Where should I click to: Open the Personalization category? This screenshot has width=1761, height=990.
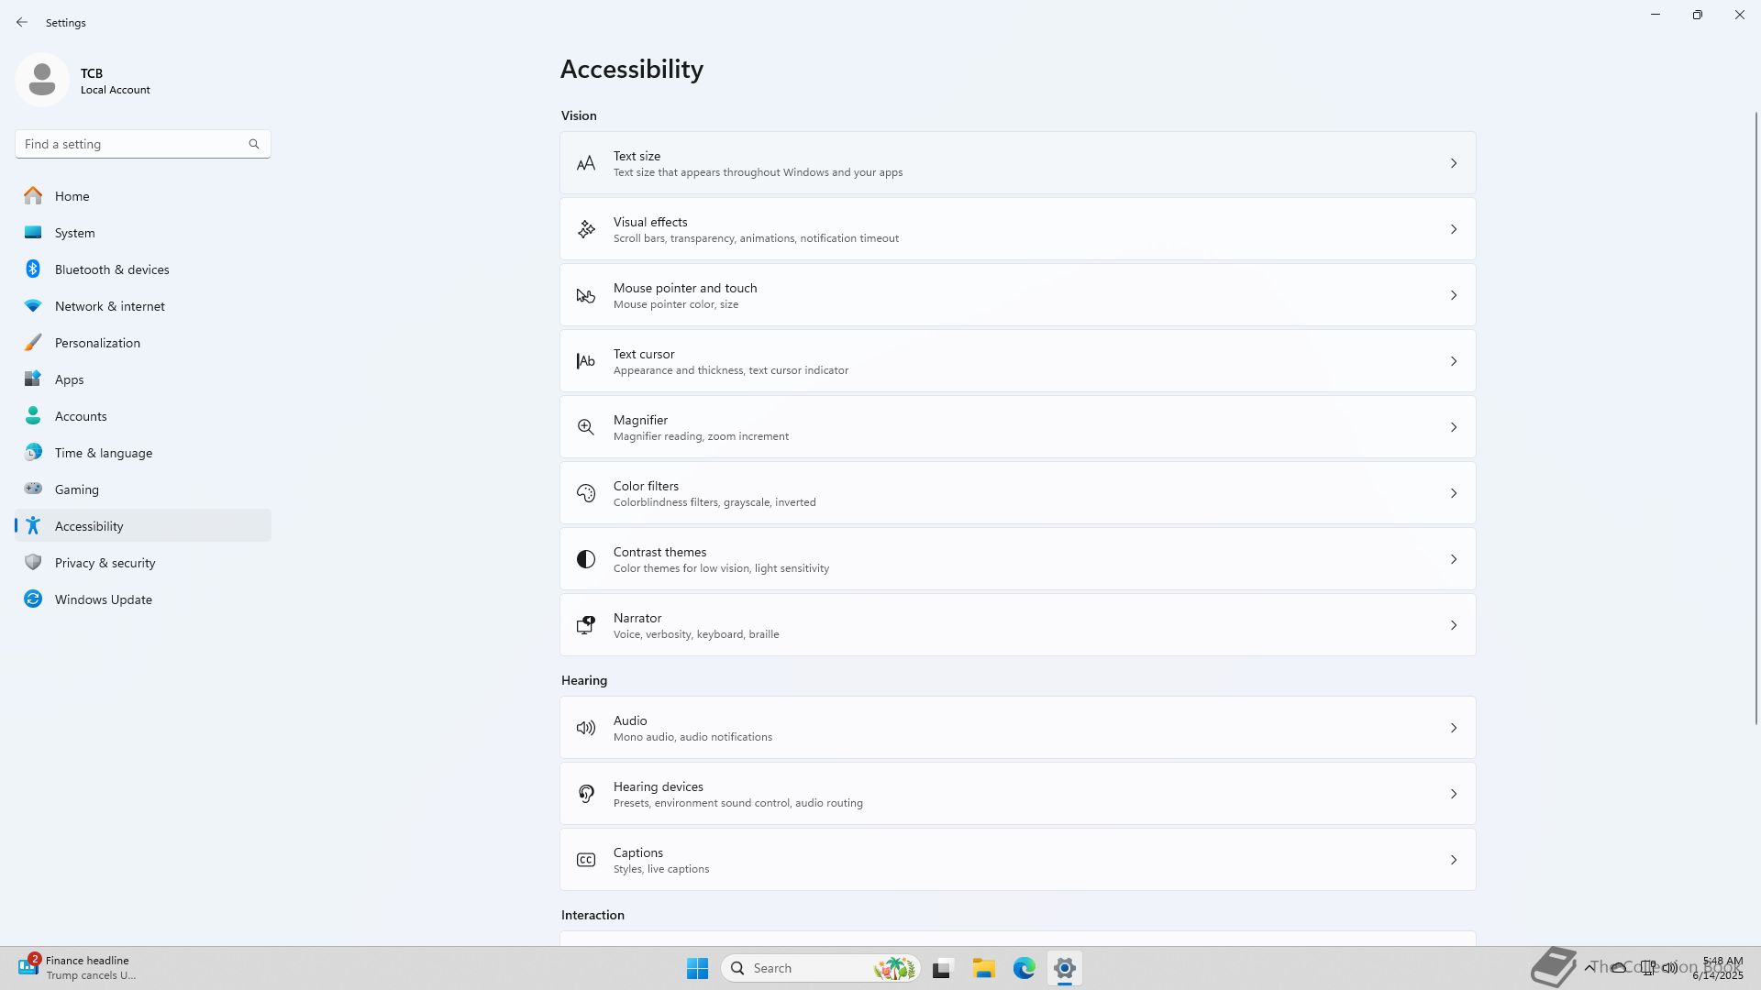pyautogui.click(x=97, y=343)
